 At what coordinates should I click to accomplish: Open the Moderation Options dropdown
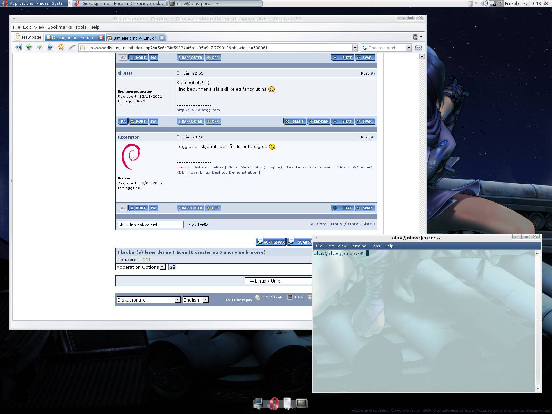click(140, 267)
